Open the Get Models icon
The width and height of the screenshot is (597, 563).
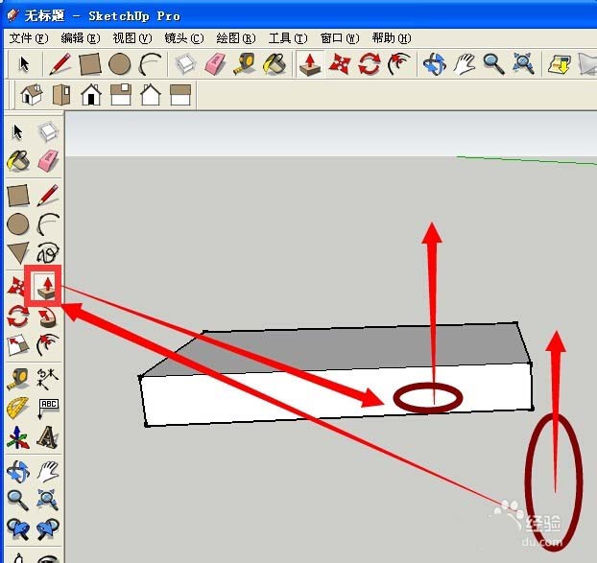[x=560, y=64]
